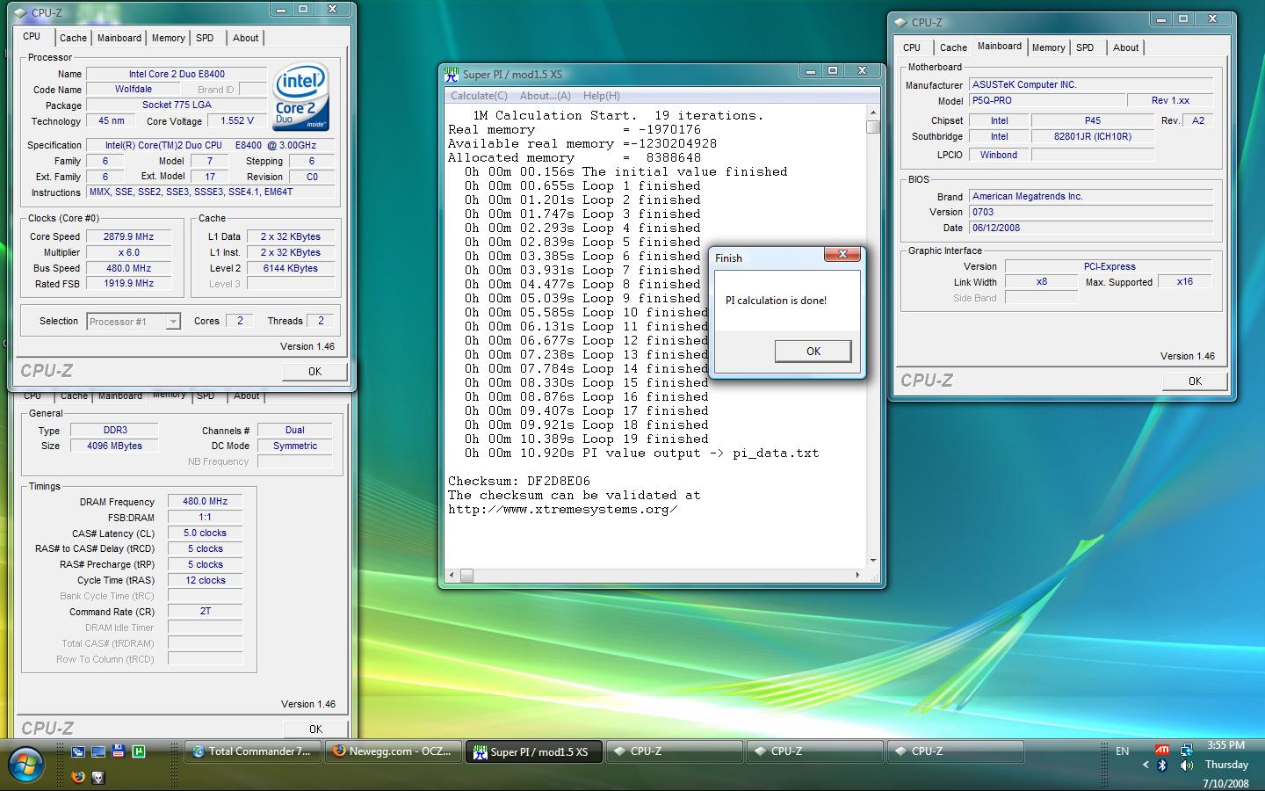Click the Checksum: DF2D8E06 line in Super PI

(x=519, y=482)
